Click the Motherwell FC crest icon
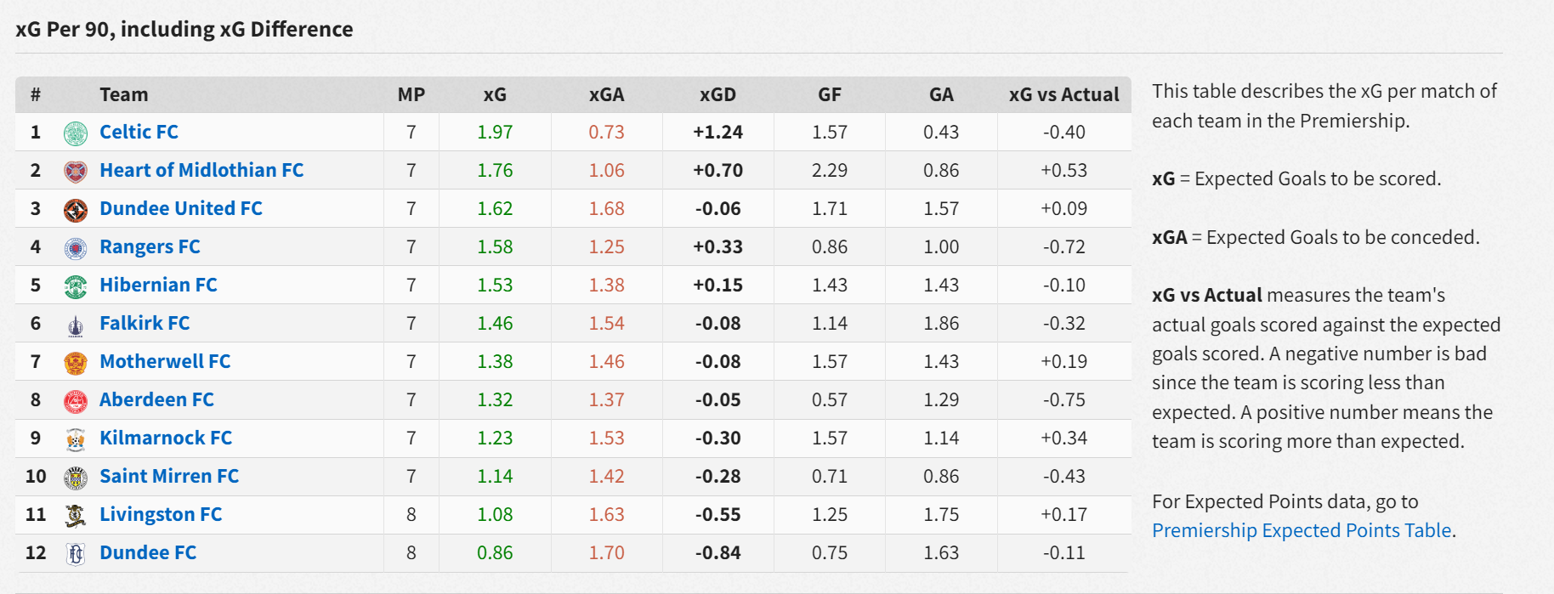The height and width of the screenshot is (594, 1554). pyautogui.click(x=76, y=363)
